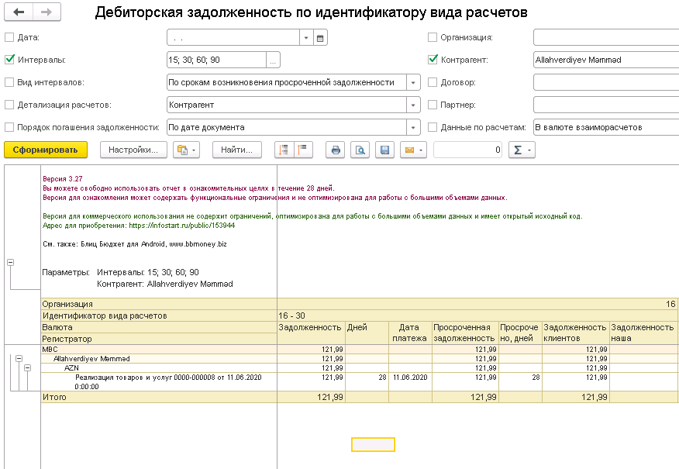Screen dimensions: 679x469
Task: Click the Регистратор header cell
Action: coord(159,339)
